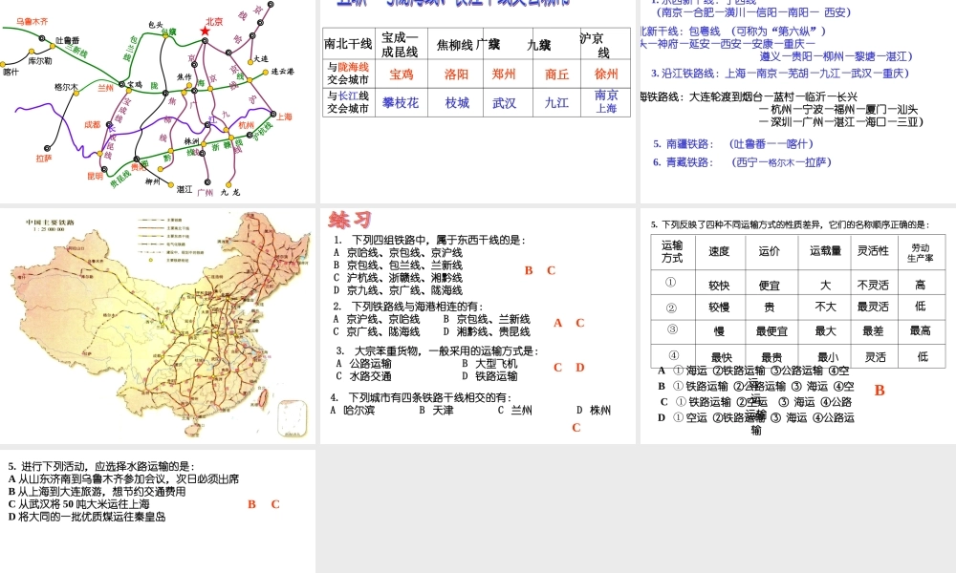Click the 运输方式 header cell
The height and width of the screenshot is (573, 956).
672,251
